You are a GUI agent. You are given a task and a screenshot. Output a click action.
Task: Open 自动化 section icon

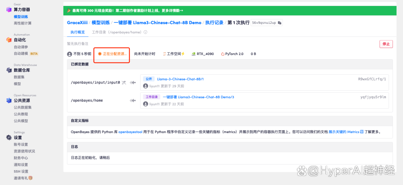tap(9, 40)
